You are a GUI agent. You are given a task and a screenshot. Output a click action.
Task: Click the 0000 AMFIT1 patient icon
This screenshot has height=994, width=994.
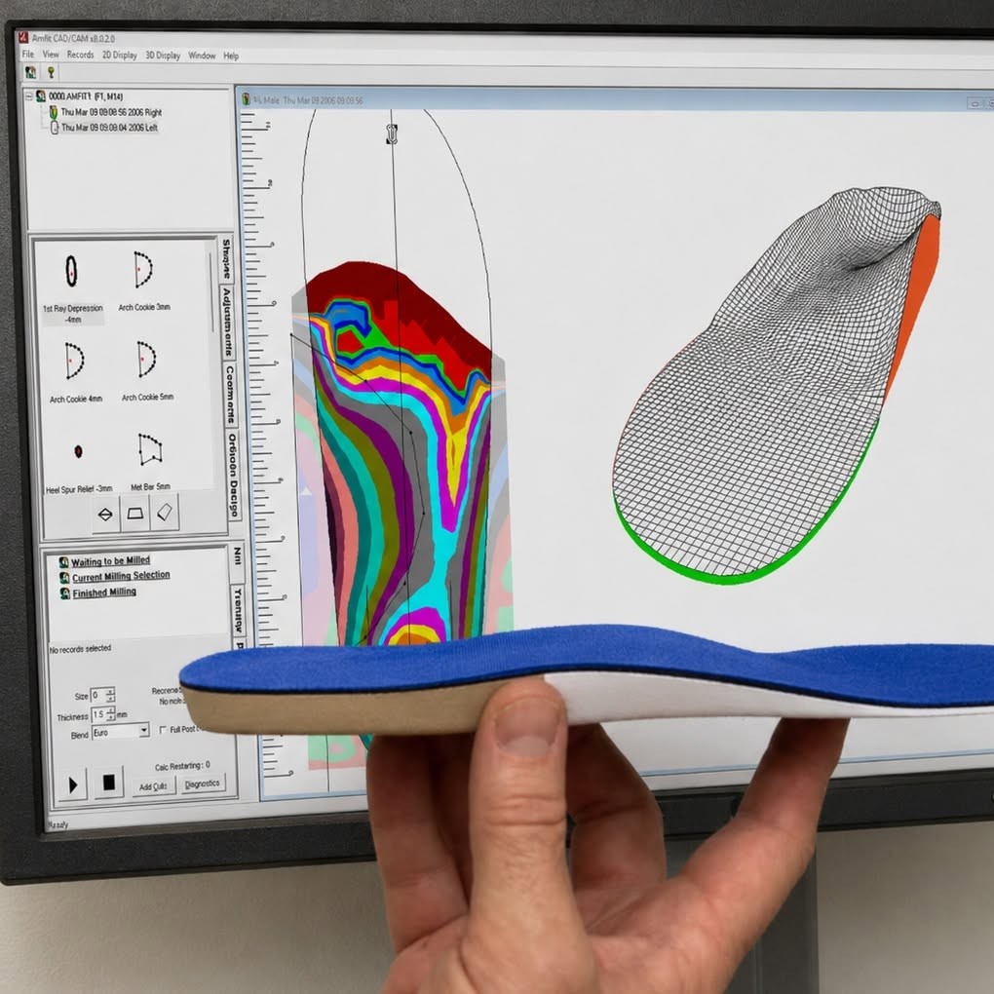(41, 96)
